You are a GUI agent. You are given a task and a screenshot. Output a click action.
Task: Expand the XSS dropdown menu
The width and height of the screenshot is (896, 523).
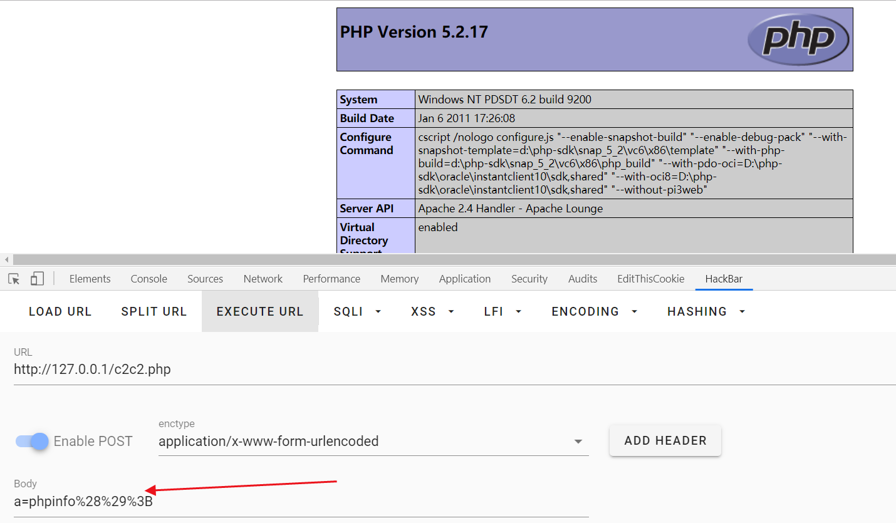(x=432, y=311)
